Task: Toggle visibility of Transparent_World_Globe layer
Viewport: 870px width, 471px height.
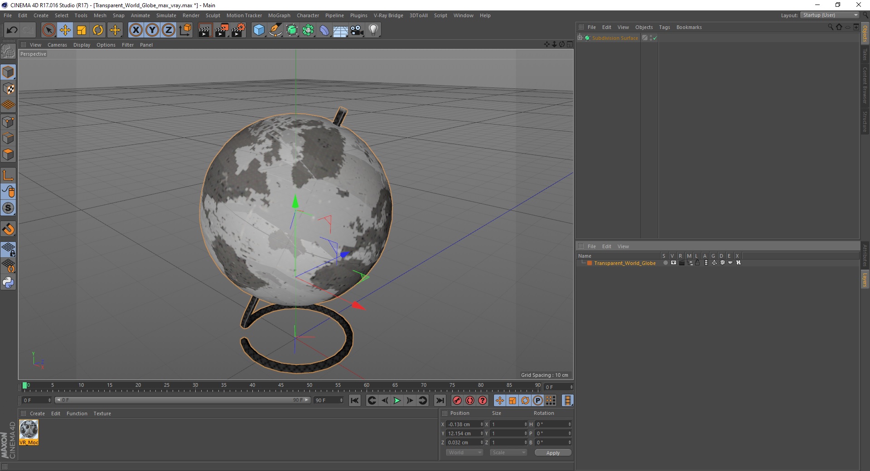Action: pyautogui.click(x=673, y=263)
